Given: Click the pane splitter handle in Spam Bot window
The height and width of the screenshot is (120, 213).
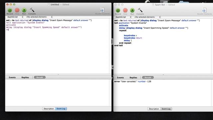Looking at the screenshot, I should [163, 75].
